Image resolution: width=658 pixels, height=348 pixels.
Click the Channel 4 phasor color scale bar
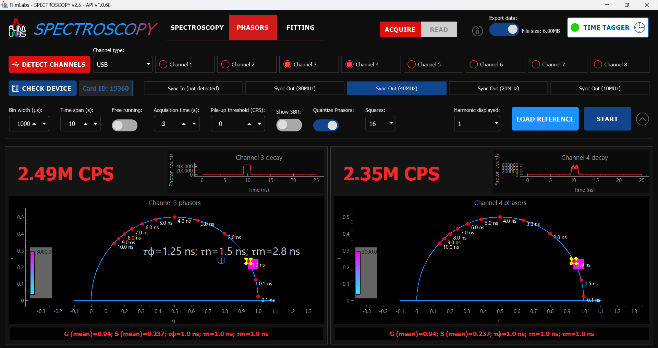[358, 273]
